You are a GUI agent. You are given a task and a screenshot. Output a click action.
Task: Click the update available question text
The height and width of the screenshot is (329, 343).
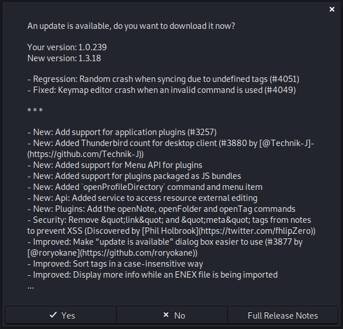[x=131, y=26]
